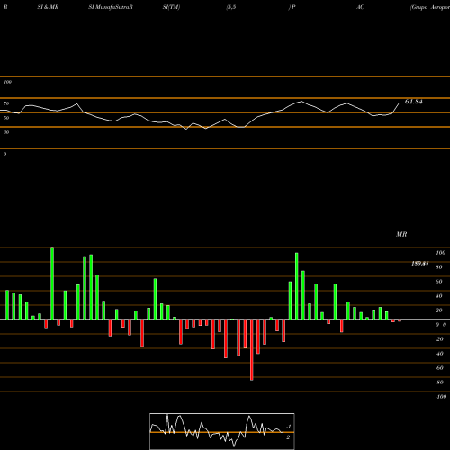Viewport: 450px width, 450px height.
Task: Click the 70 level label on RSI axis
Action: pos(6,103)
